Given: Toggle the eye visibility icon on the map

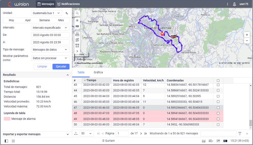Looking at the screenshot, I should (77, 20).
